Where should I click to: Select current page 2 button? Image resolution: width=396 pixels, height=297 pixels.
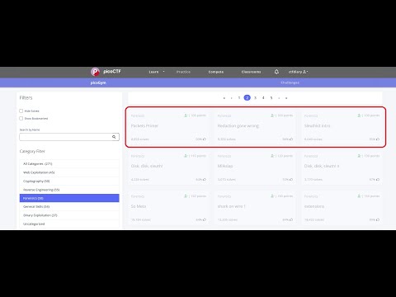click(x=247, y=97)
